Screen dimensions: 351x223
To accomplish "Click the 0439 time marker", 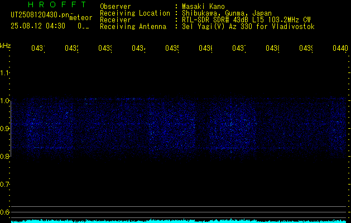I will 306,48.
